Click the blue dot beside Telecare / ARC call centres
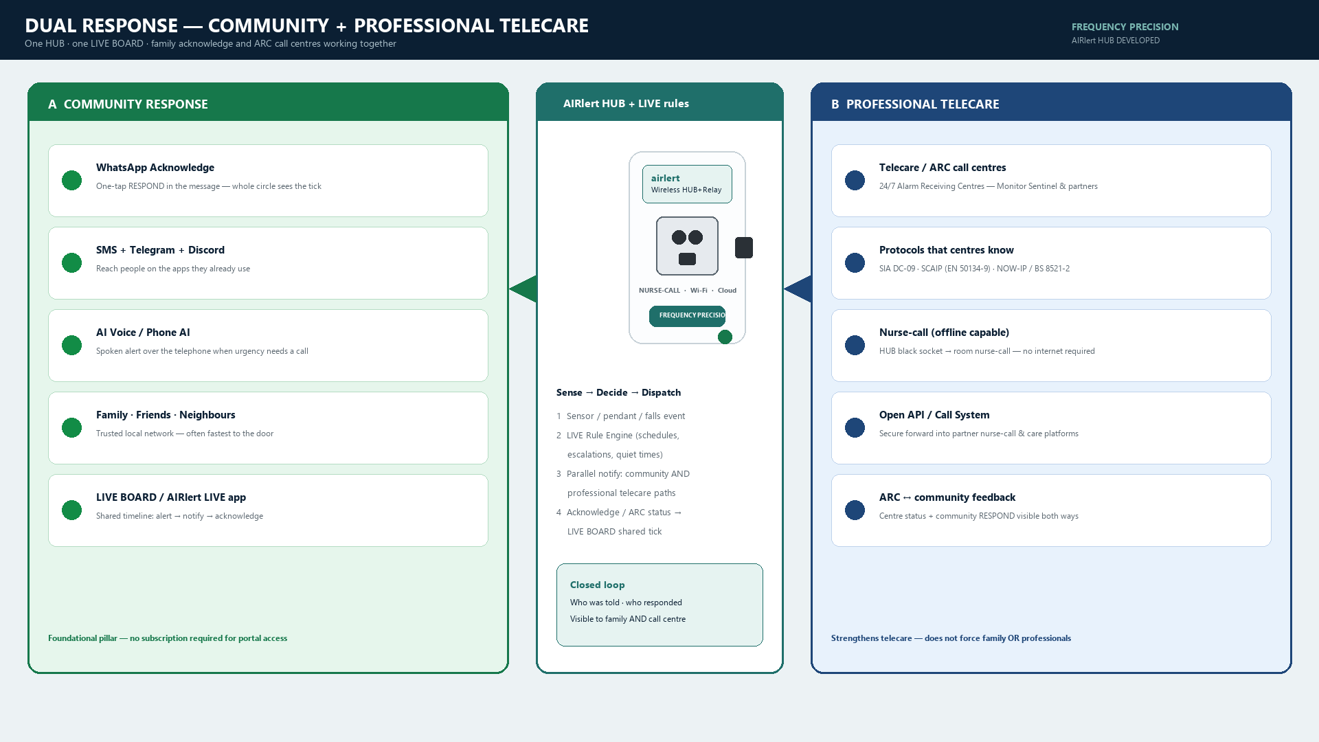 coord(855,181)
